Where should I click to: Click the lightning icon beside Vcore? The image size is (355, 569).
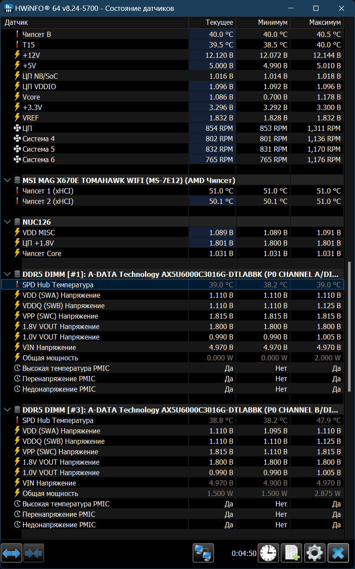pos(17,96)
